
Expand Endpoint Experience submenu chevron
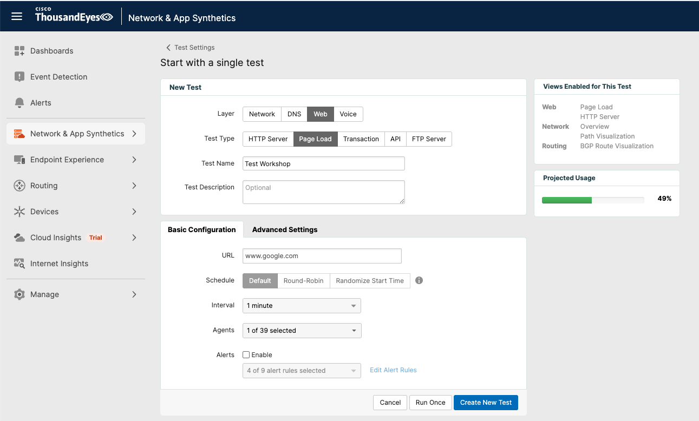[134, 160]
